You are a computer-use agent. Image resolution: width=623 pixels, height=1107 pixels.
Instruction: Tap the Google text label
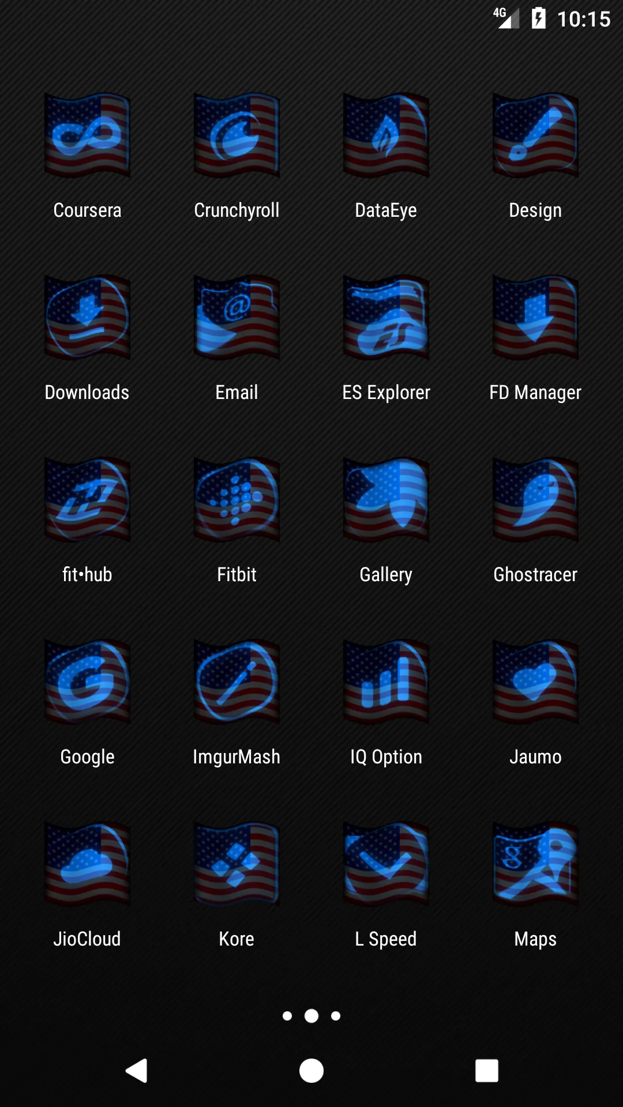87,757
